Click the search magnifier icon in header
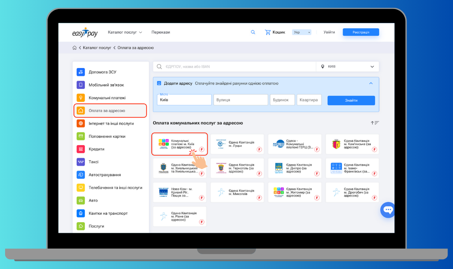The image size is (453, 269). point(253,32)
